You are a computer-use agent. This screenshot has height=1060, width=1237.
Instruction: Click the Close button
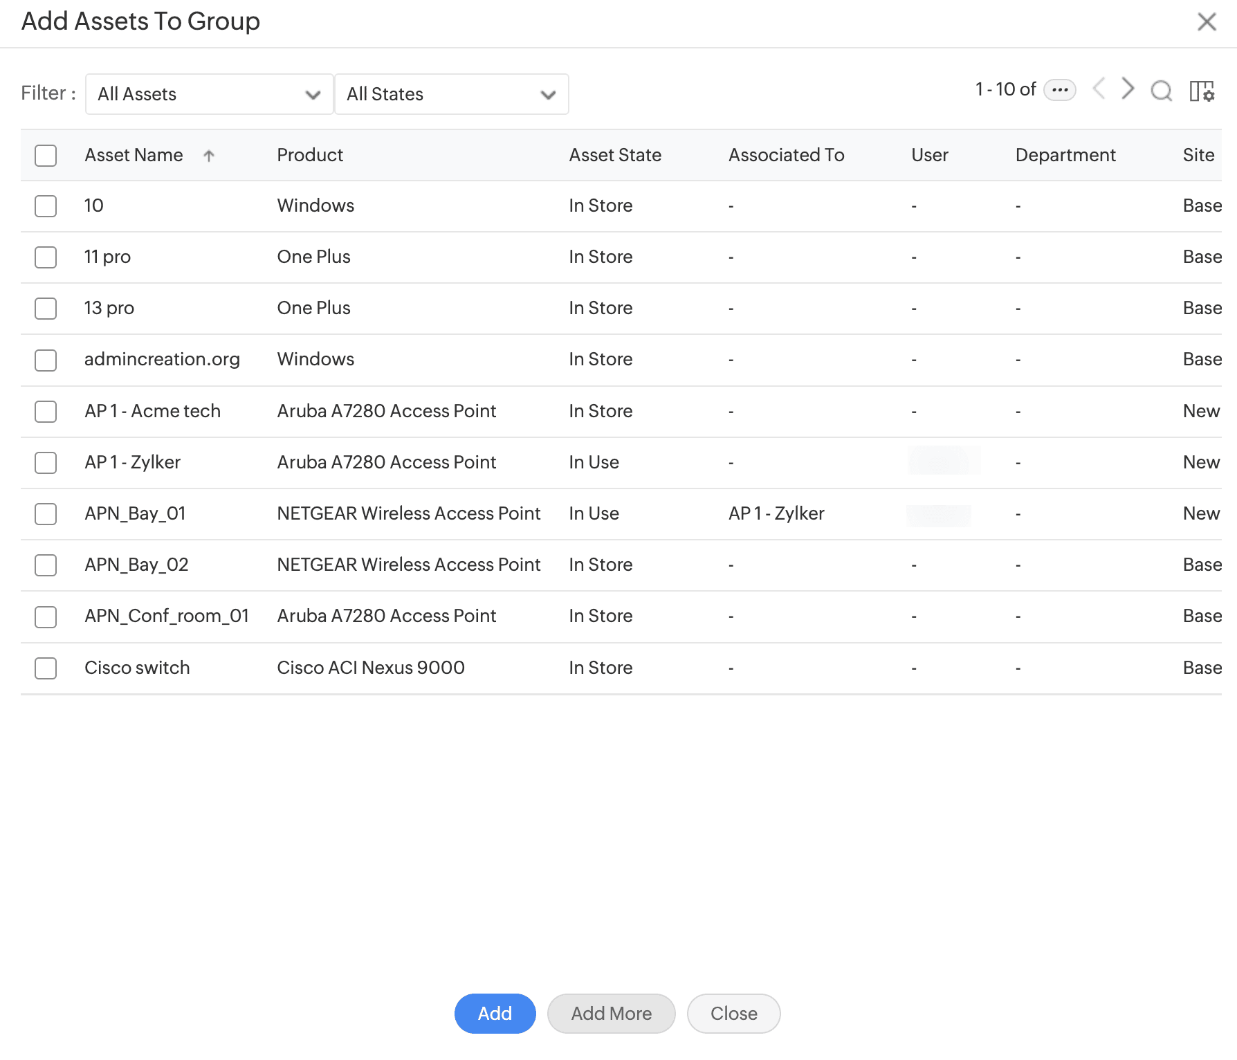[x=733, y=1014]
